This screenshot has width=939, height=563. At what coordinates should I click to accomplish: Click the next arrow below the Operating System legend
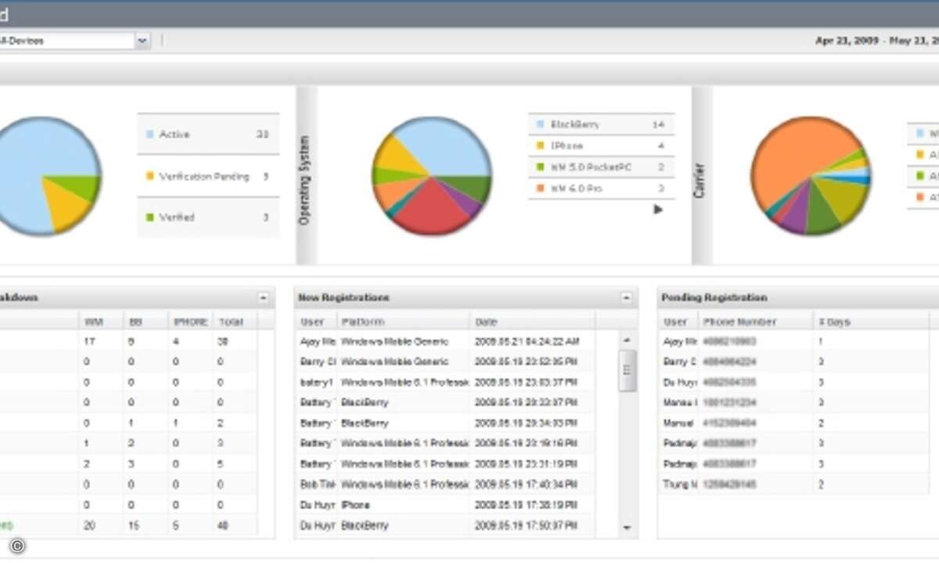point(658,210)
